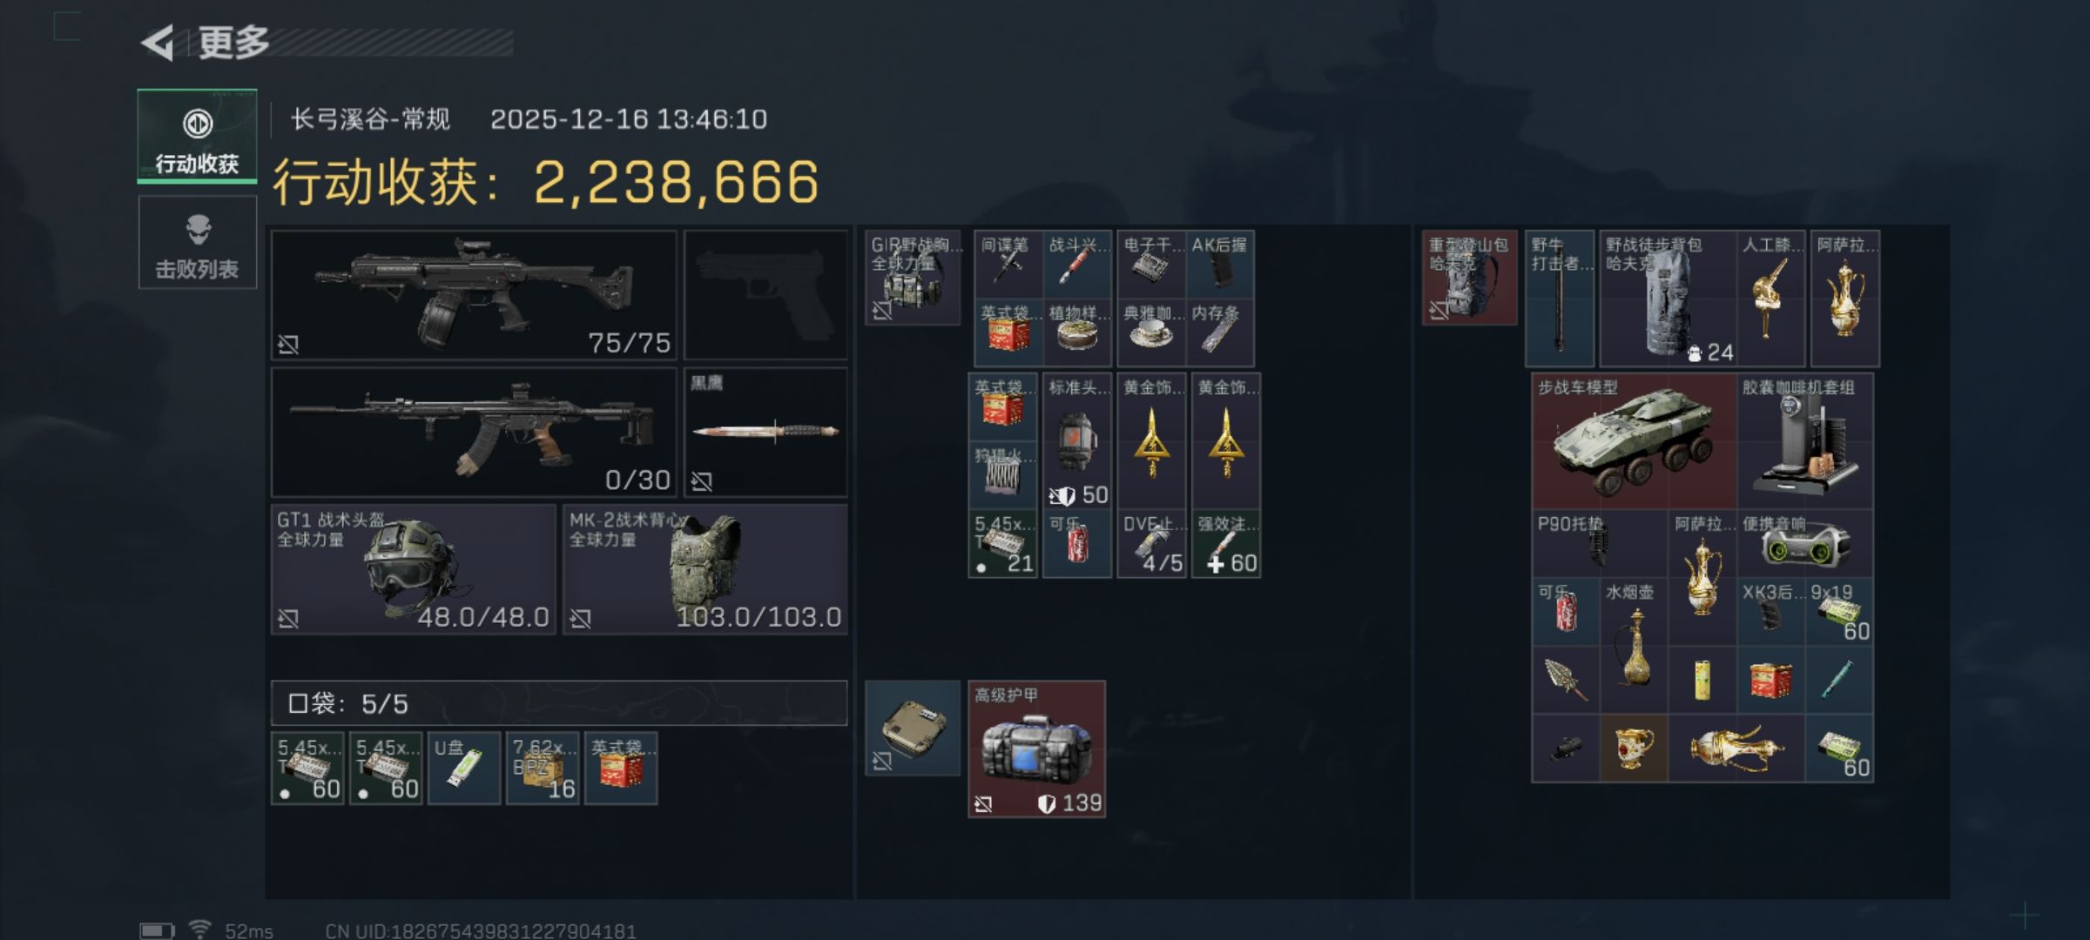Select the U盘 item in pockets
This screenshot has width=2090, height=940.
click(464, 768)
